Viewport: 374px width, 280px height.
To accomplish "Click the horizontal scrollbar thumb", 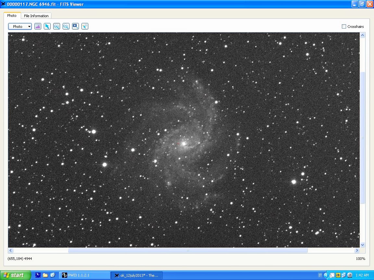I will (187, 251).
